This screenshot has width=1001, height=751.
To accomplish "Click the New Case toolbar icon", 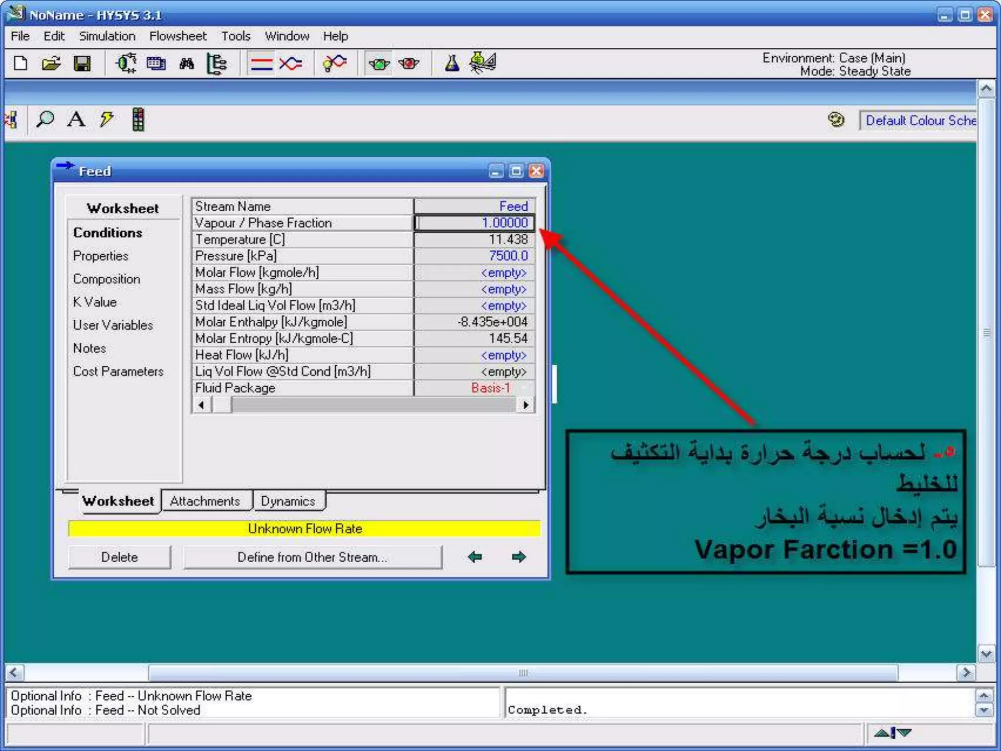I will coord(21,63).
